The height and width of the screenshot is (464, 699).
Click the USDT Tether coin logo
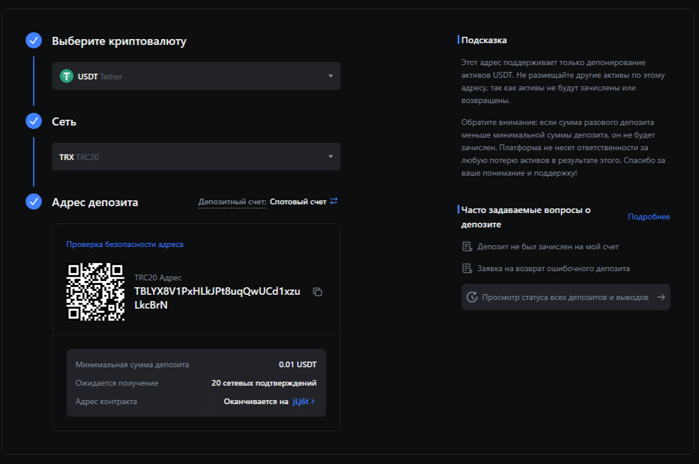click(67, 76)
